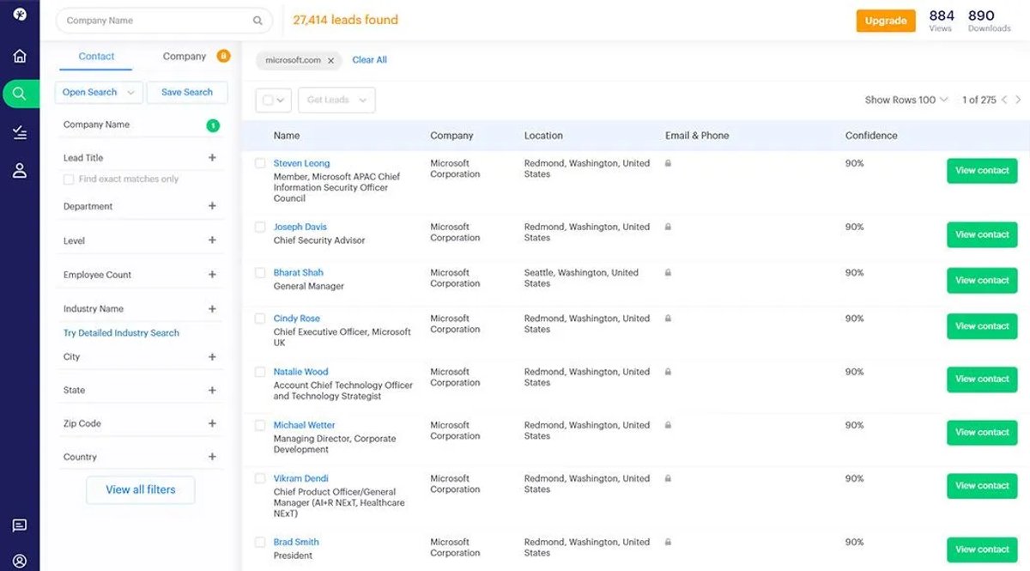1030x571 pixels.
Task: Expand the Zip Code filter
Action: click(212, 423)
